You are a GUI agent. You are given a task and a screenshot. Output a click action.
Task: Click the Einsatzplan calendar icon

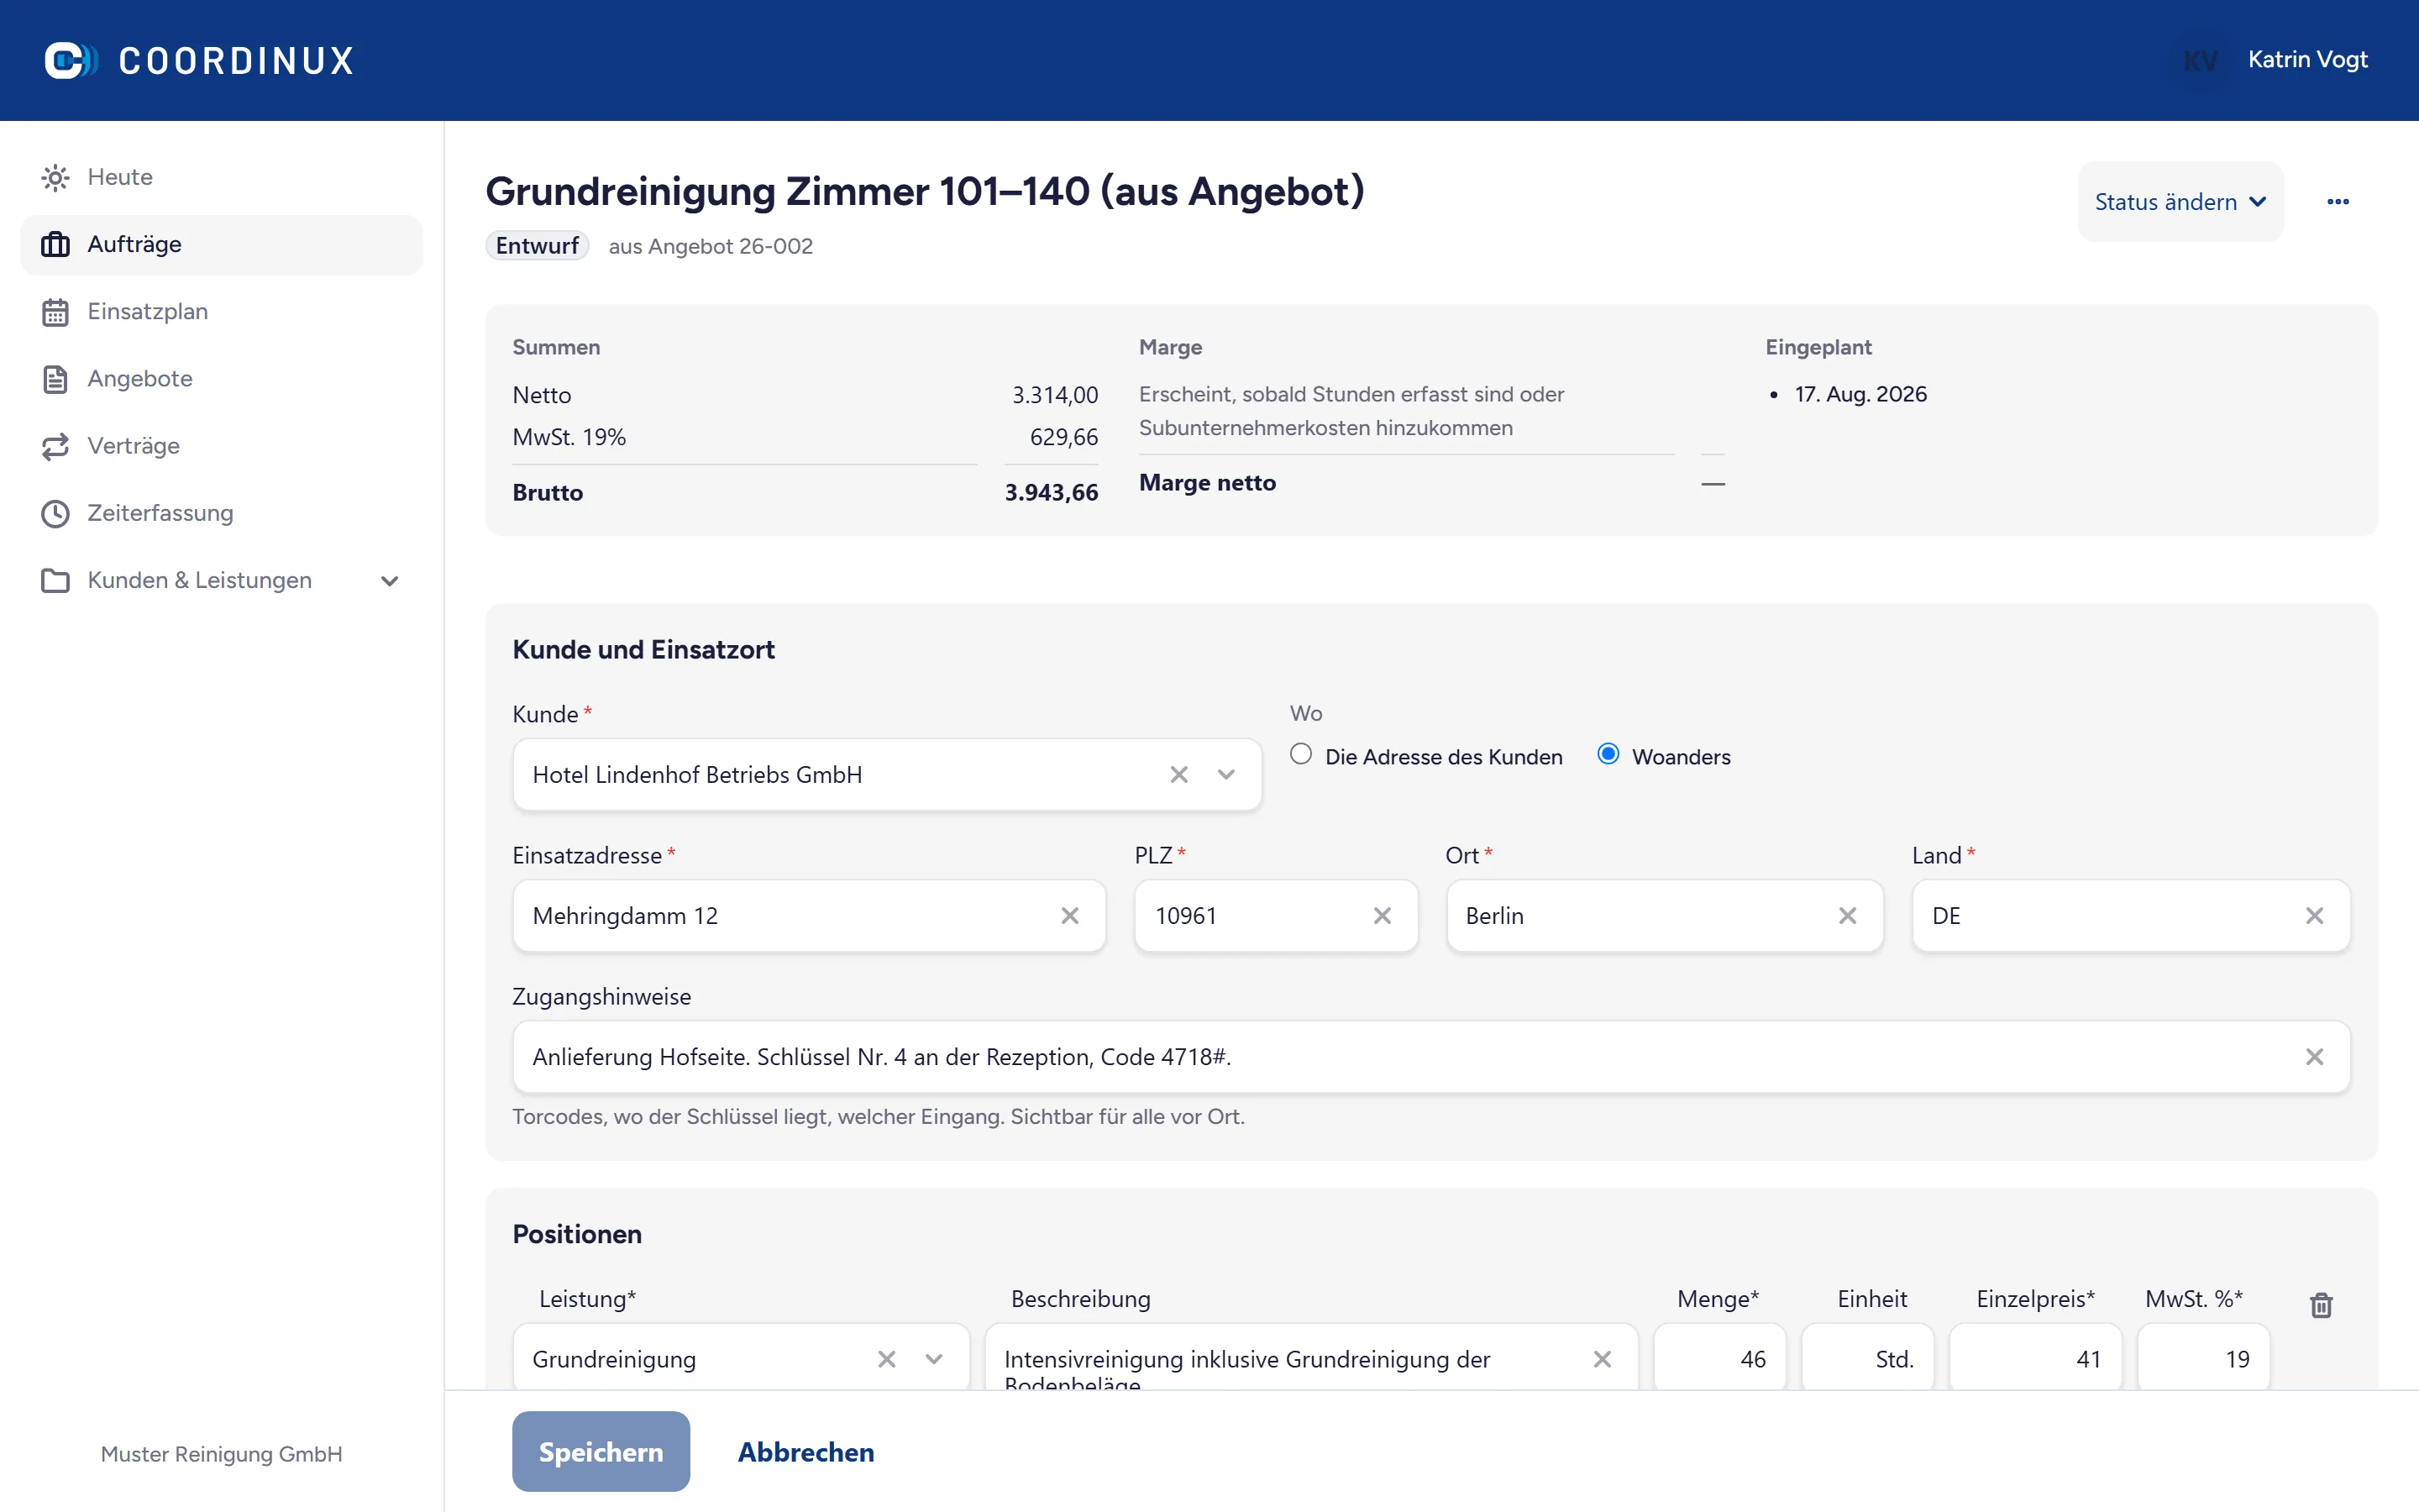55,312
